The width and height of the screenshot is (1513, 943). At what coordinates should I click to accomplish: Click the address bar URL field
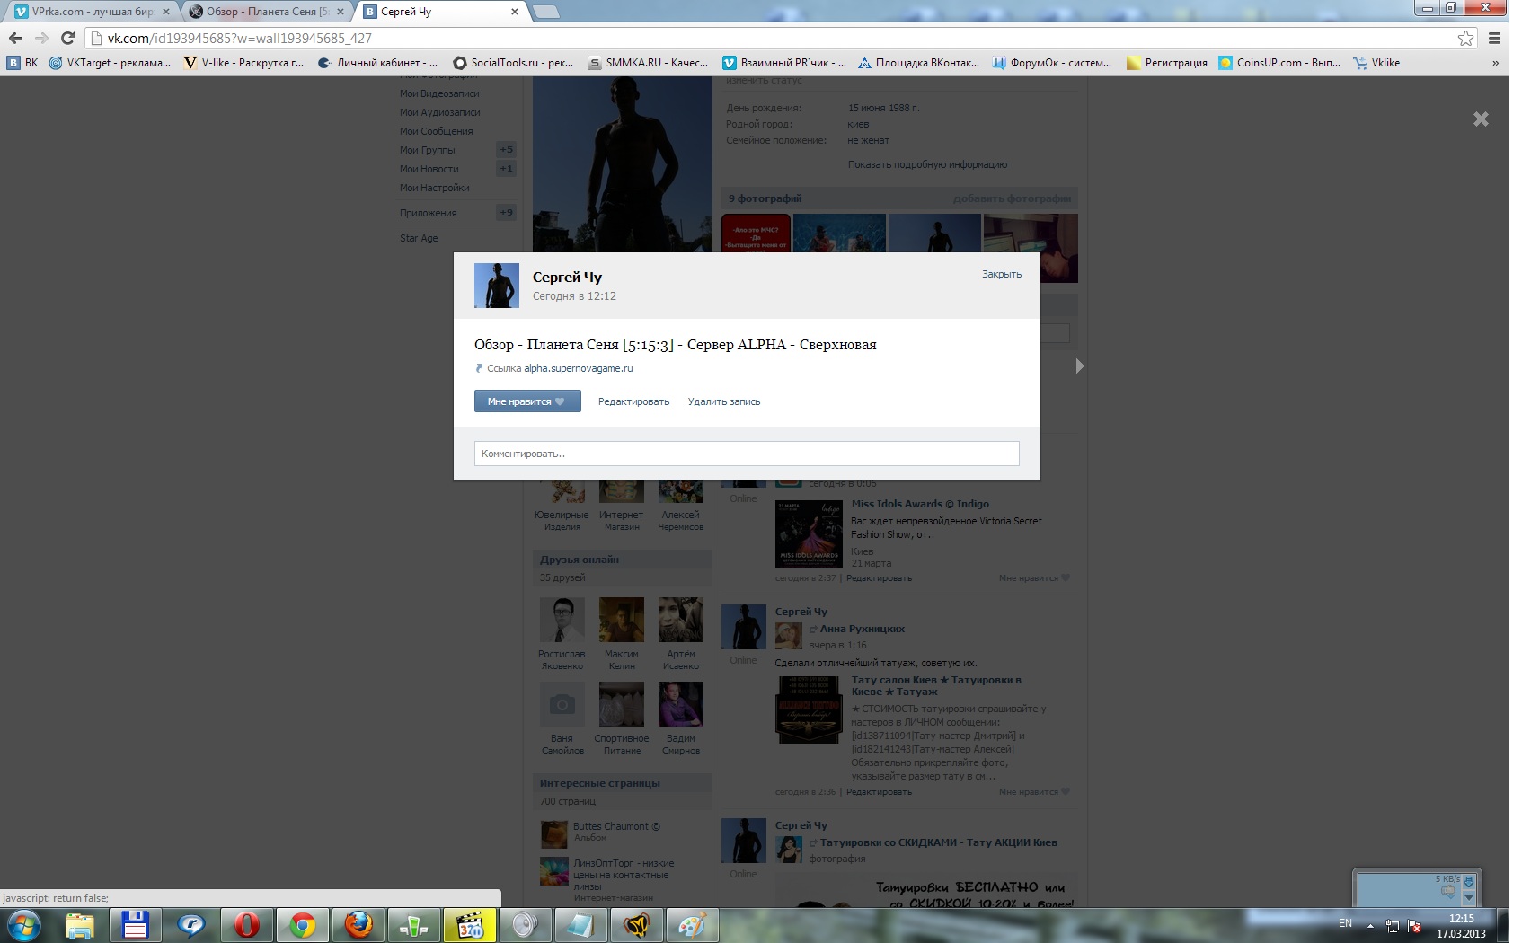pyautogui.click(x=773, y=38)
